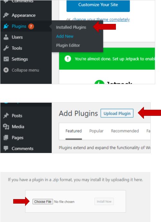Image resolution: width=161 pixels, height=222 pixels.
Task: Open Installed Plugins submenu item
Action: (71, 27)
